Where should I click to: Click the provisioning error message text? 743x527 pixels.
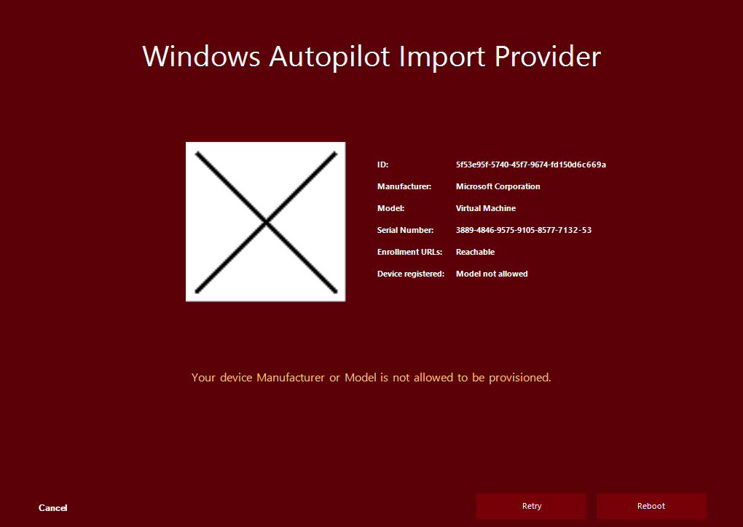pos(370,377)
